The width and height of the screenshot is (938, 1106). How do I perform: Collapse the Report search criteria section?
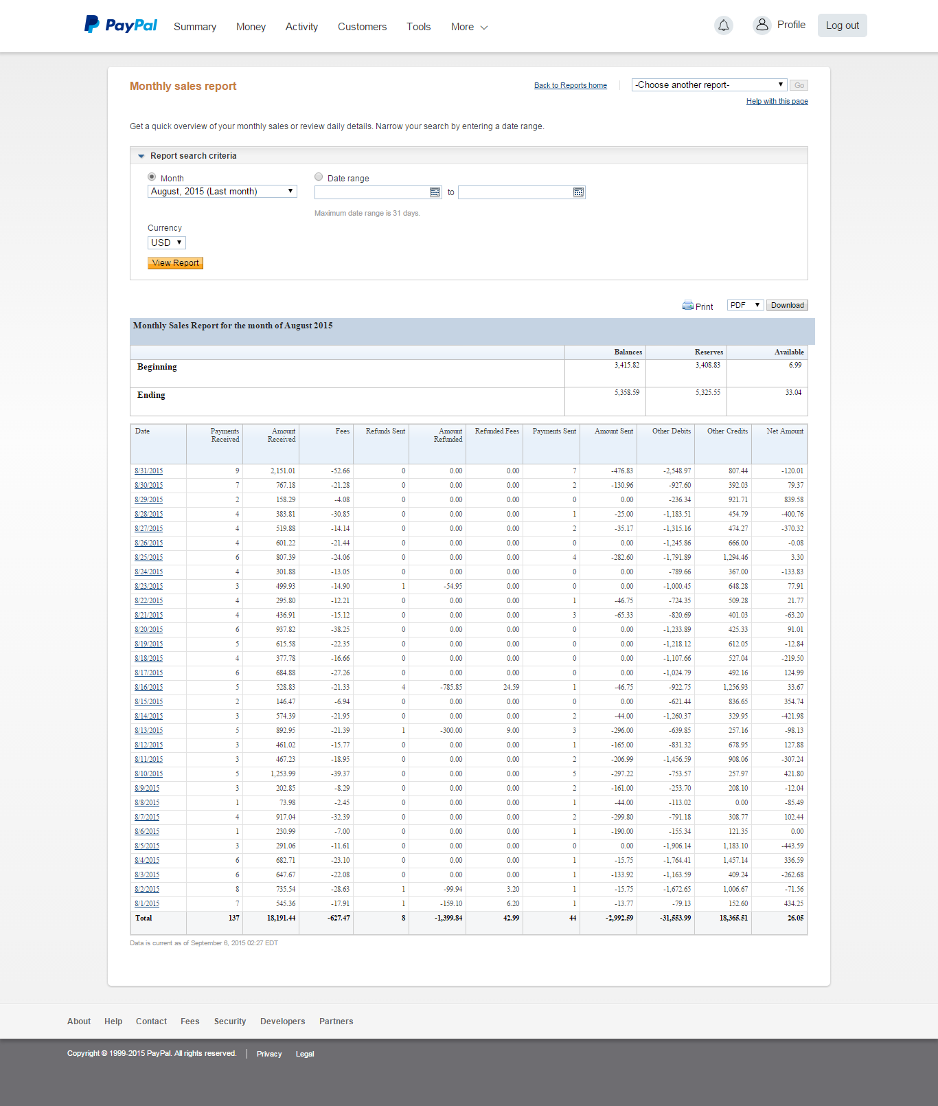tap(141, 156)
